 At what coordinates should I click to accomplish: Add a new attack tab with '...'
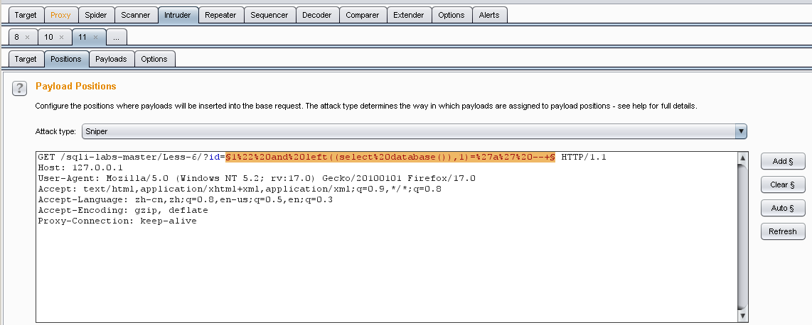point(117,37)
